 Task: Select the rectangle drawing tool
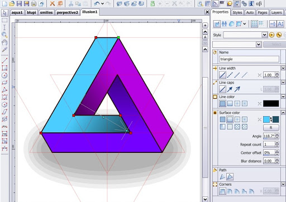(4, 68)
